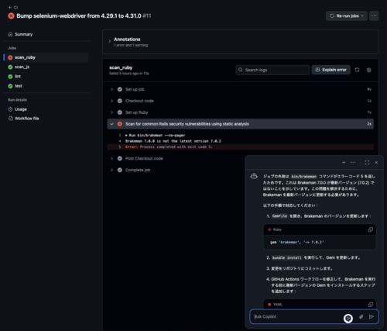Click the Copilot icon in the chat input
The image size is (387, 331).
tap(348, 319)
